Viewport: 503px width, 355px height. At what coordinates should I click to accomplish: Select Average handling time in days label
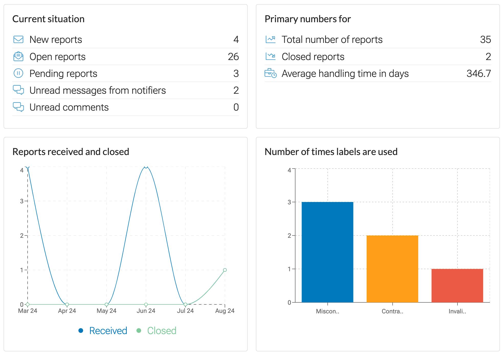tap(345, 74)
